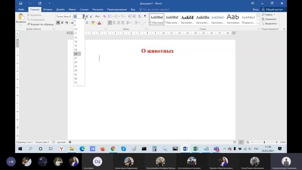Switch to Рецензирование ribbon tab
Image resolution: width=302 pixels, height=170 pixels.
click(x=117, y=9)
